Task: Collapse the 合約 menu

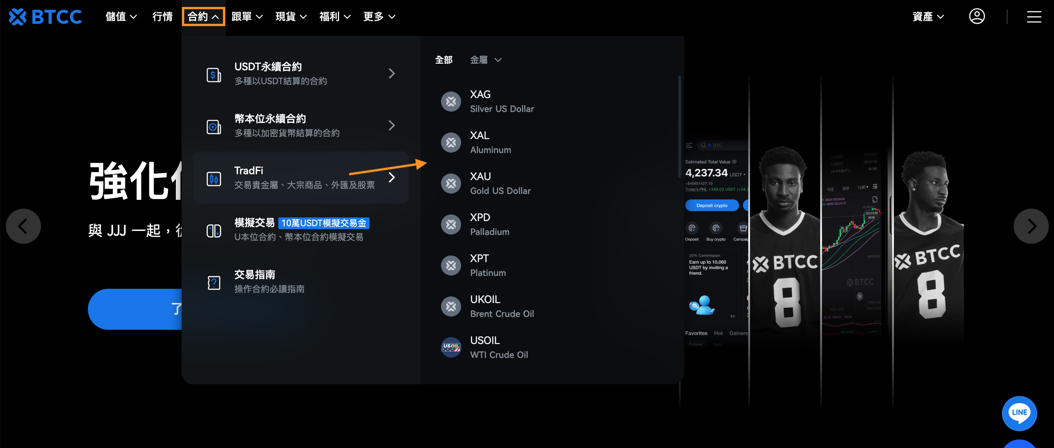Action: coord(203,17)
